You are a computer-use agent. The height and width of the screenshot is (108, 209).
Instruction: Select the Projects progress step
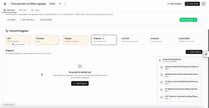coord(104,40)
